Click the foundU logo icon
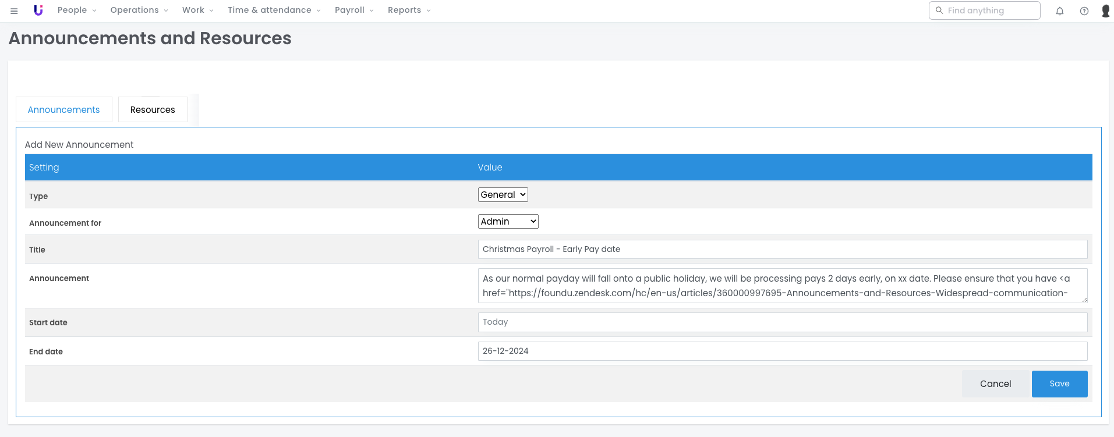 pyautogui.click(x=38, y=10)
